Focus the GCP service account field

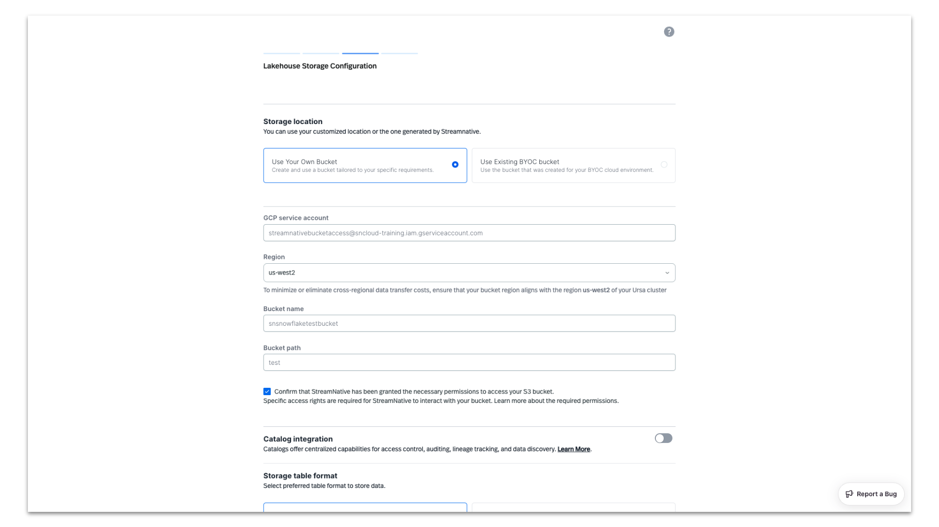(469, 233)
